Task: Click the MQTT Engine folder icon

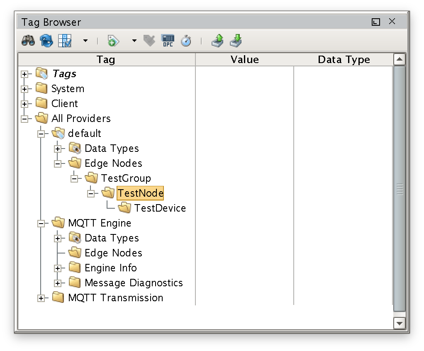Action: [58, 223]
